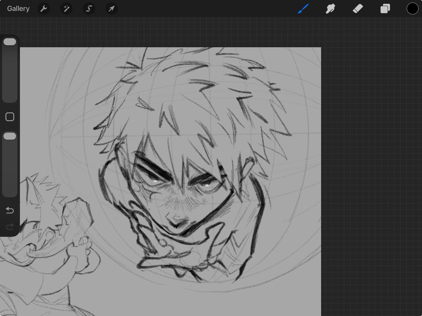Select the Brush tool

(x=303, y=8)
